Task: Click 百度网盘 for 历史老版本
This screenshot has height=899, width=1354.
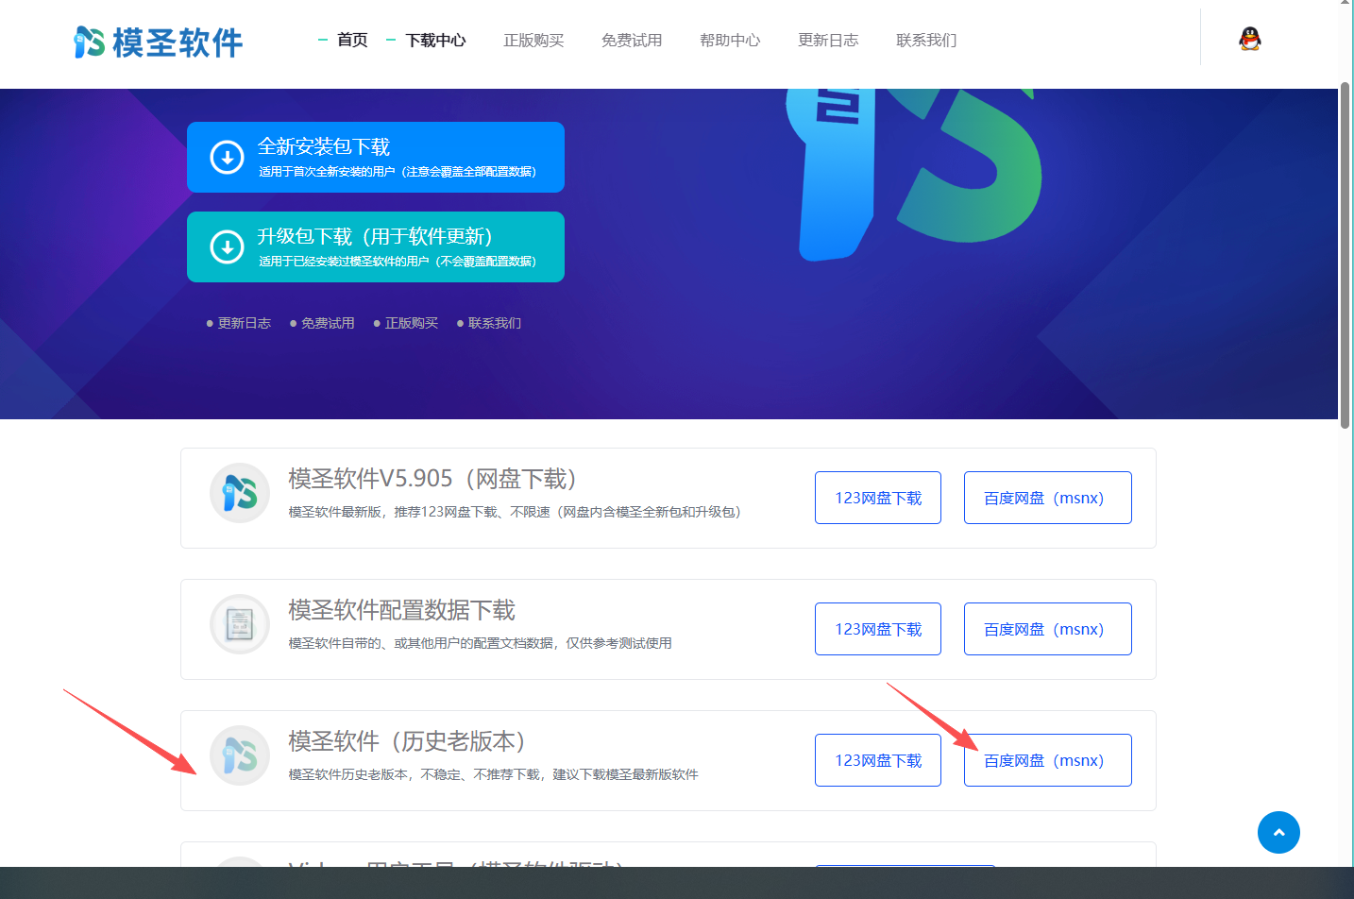Action: point(1048,760)
